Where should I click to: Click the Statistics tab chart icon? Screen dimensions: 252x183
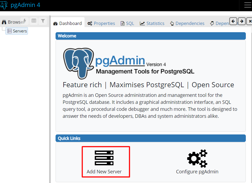coord(142,23)
